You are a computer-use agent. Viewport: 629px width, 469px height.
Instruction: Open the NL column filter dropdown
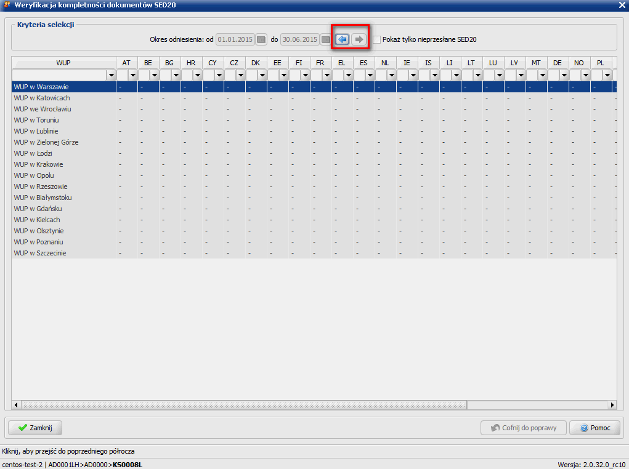[x=392, y=75]
